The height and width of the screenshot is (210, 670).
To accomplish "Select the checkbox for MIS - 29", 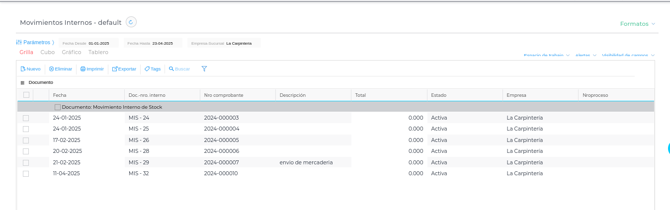I will [26, 162].
